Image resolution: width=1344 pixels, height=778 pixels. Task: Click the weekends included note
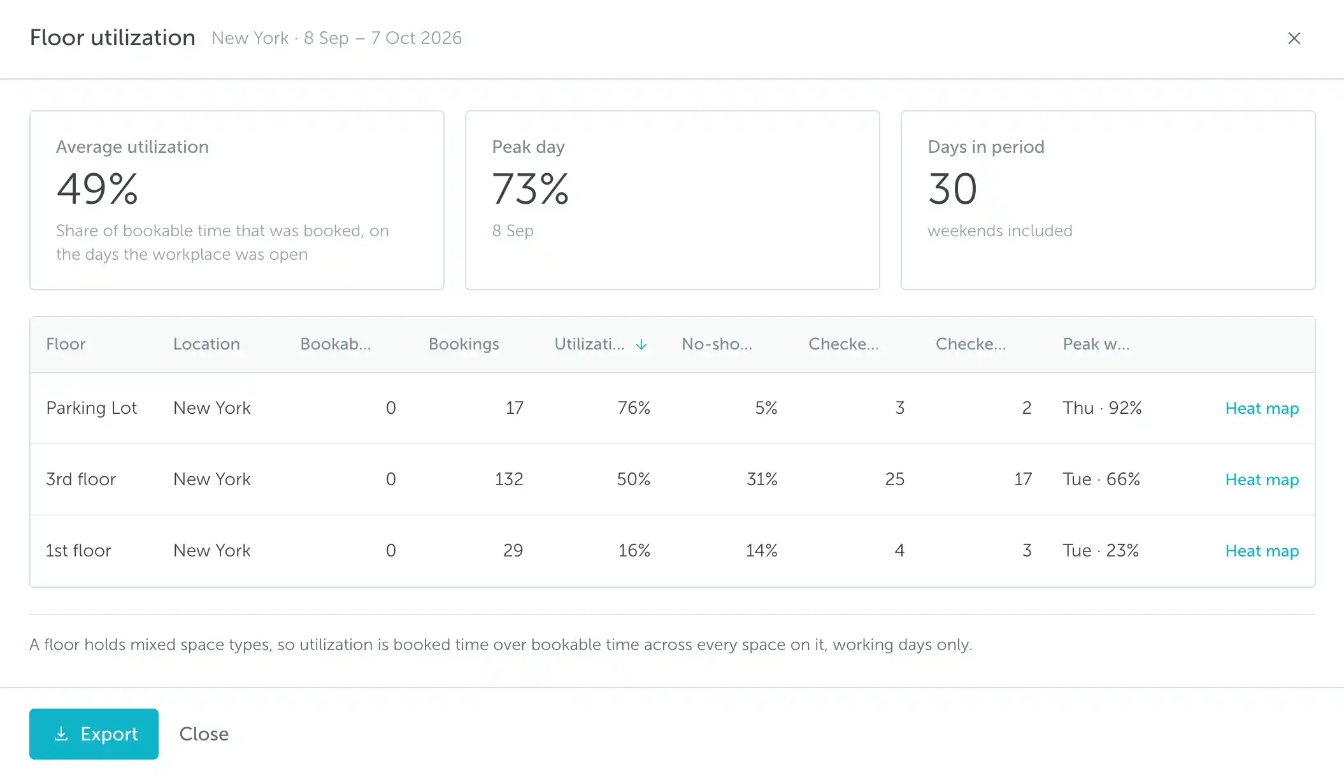pos(1000,230)
